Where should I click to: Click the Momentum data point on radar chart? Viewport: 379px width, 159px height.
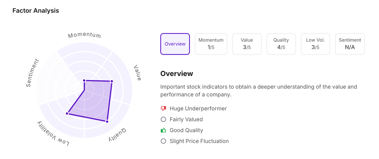click(x=84, y=80)
